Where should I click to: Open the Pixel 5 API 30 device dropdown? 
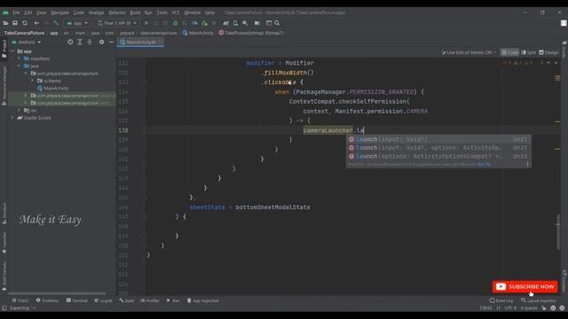coord(117,23)
